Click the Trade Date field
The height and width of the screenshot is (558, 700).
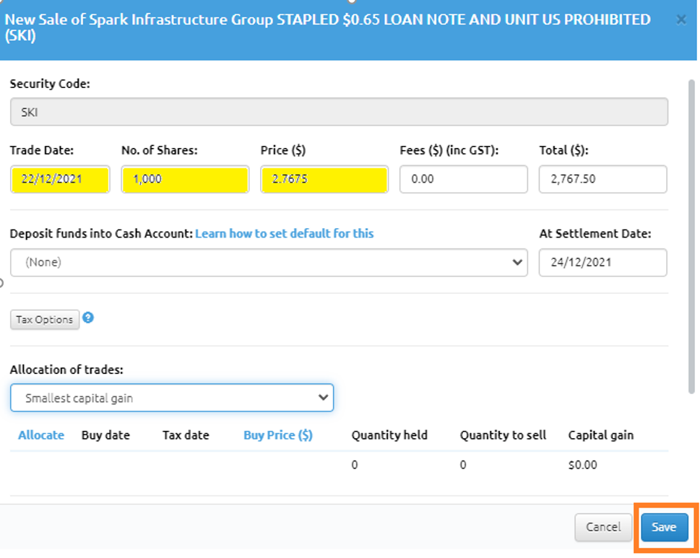tap(60, 179)
